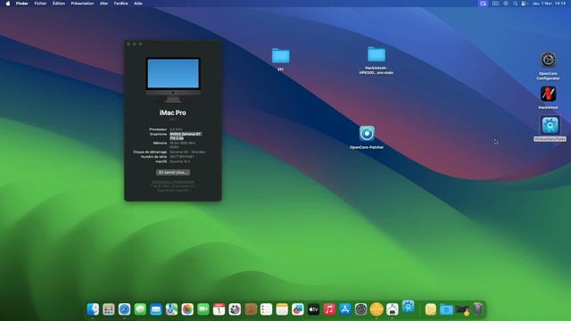The height and width of the screenshot is (321, 571).
Task: Open the Trash in the dock
Action: tap(478, 309)
